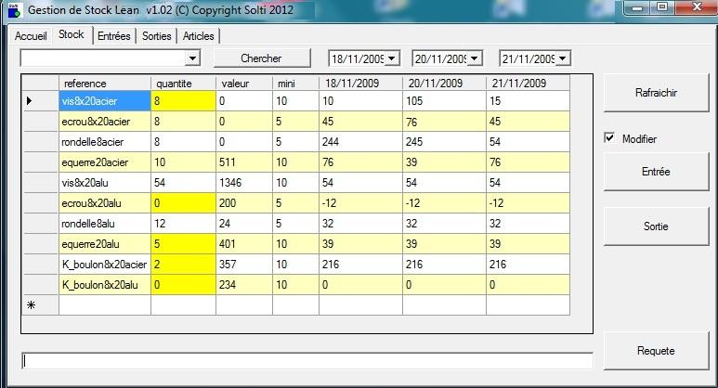Select the K_boulon8x20acier reference cell
718x388 pixels.
tap(105, 264)
